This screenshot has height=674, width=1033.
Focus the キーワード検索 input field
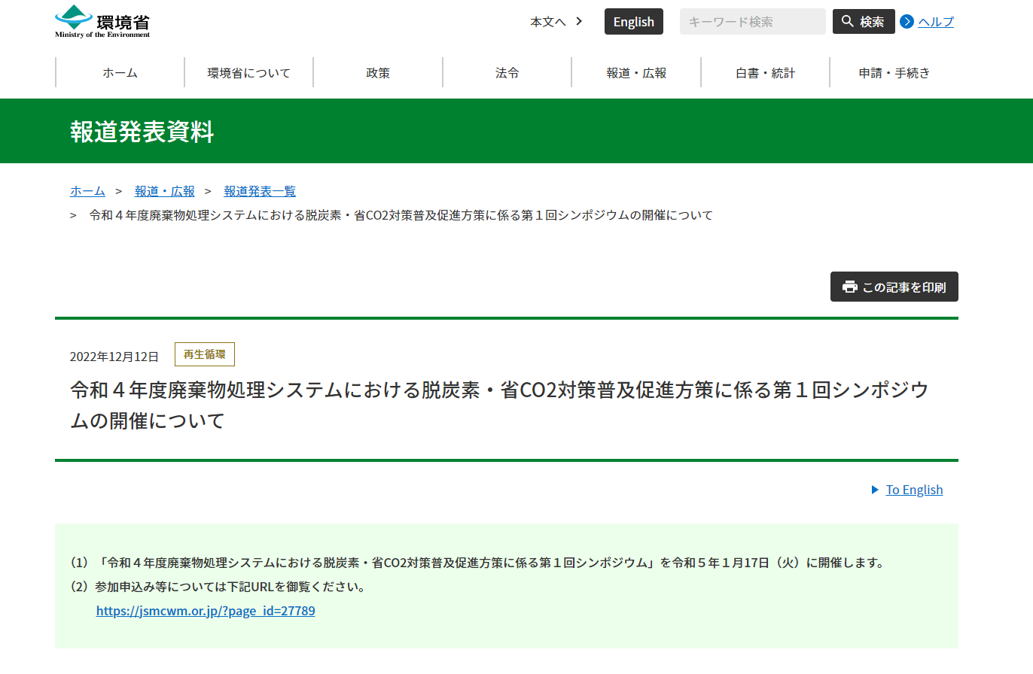click(x=752, y=22)
